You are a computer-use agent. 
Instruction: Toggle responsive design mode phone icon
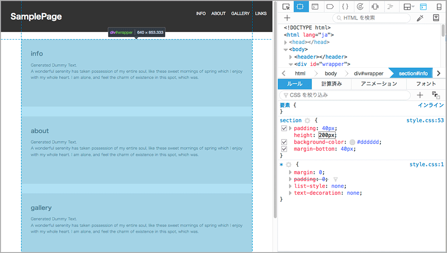coord(438,7)
